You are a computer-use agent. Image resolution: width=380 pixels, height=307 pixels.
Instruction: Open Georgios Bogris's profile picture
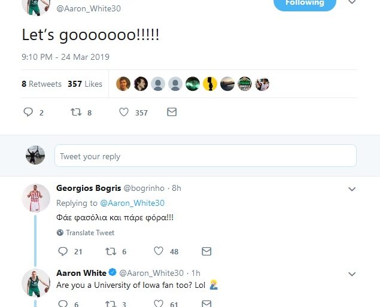(x=35, y=197)
